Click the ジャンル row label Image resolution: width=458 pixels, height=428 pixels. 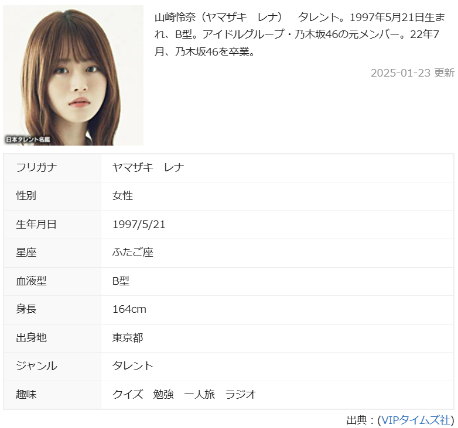(x=36, y=366)
